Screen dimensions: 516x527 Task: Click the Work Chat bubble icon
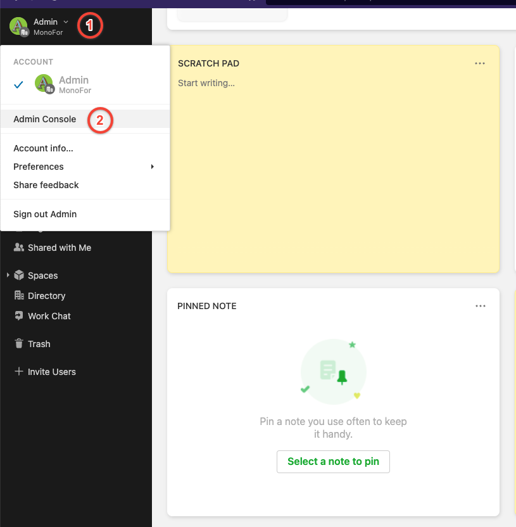click(19, 316)
